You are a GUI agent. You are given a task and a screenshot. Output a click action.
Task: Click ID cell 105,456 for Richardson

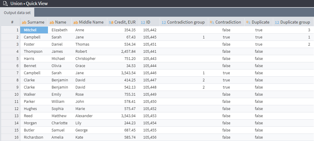click(150, 137)
